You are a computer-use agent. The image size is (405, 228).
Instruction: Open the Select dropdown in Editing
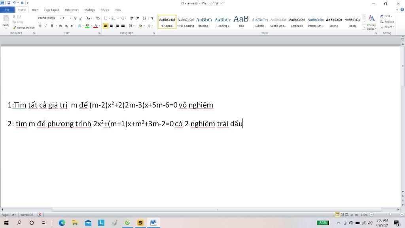(x=387, y=27)
